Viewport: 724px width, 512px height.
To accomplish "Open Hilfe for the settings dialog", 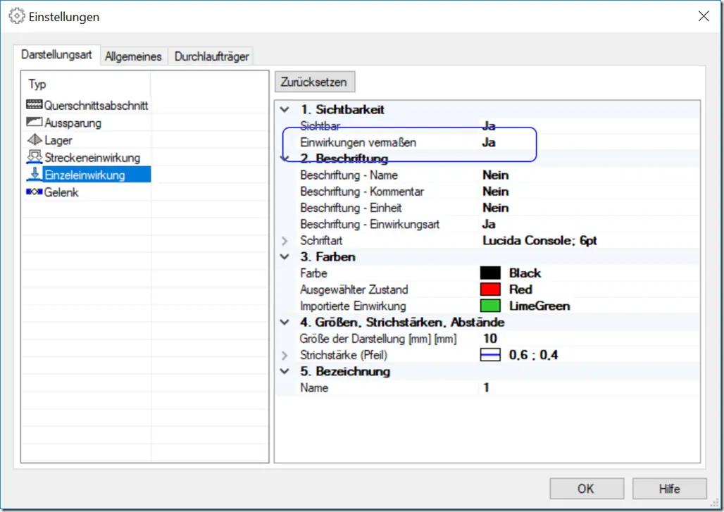I will tap(670, 489).
